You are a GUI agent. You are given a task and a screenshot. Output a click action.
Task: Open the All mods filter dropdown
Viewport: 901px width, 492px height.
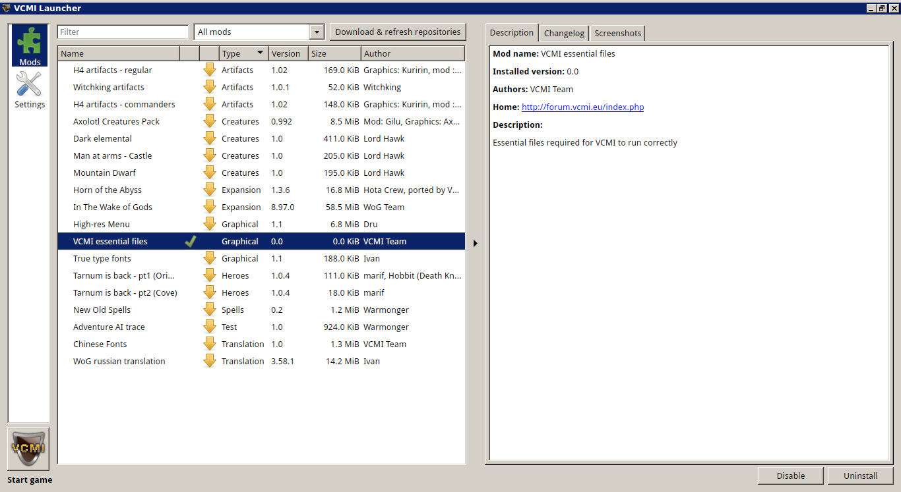click(x=317, y=32)
